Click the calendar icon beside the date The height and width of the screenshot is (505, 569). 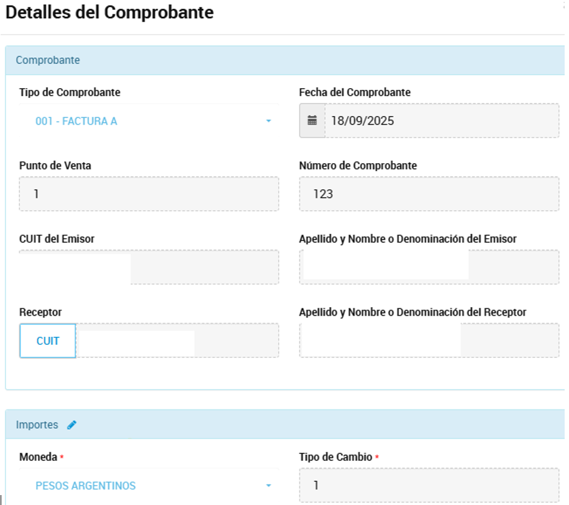(x=312, y=120)
